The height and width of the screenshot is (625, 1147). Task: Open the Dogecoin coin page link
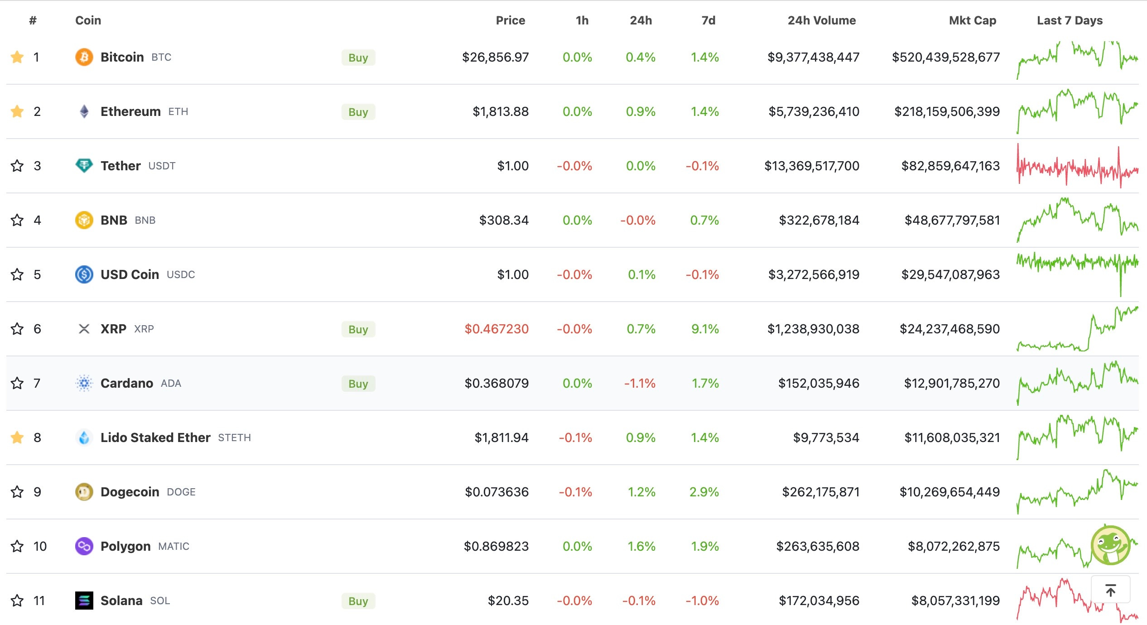pyautogui.click(x=130, y=492)
